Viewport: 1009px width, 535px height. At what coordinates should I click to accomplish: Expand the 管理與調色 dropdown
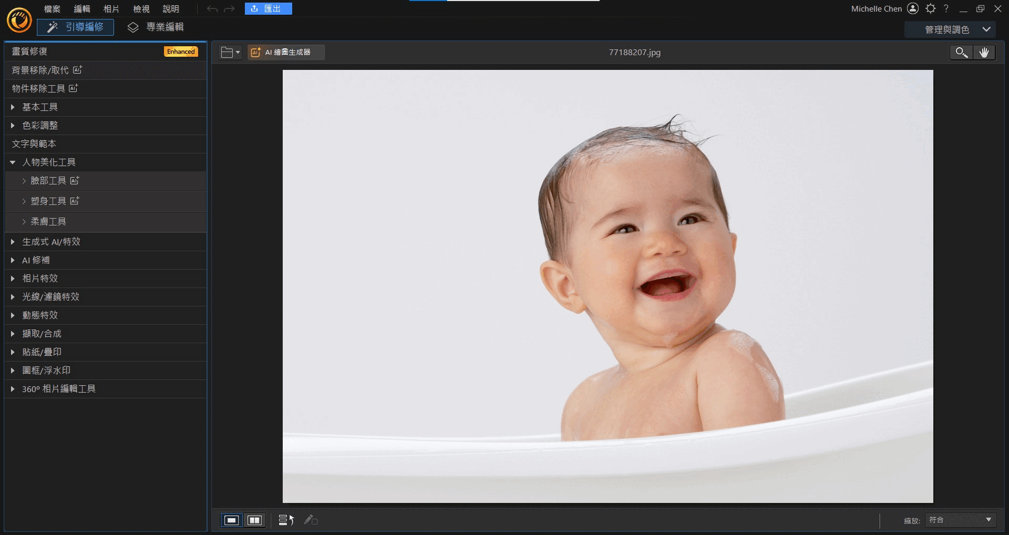point(986,29)
